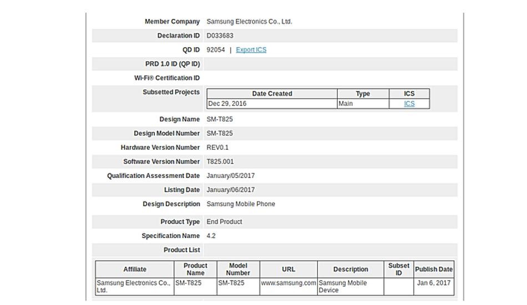Select the Jan 6, 2017 publish date cell
Viewport: 527px width, 305px height.
tap(434, 283)
